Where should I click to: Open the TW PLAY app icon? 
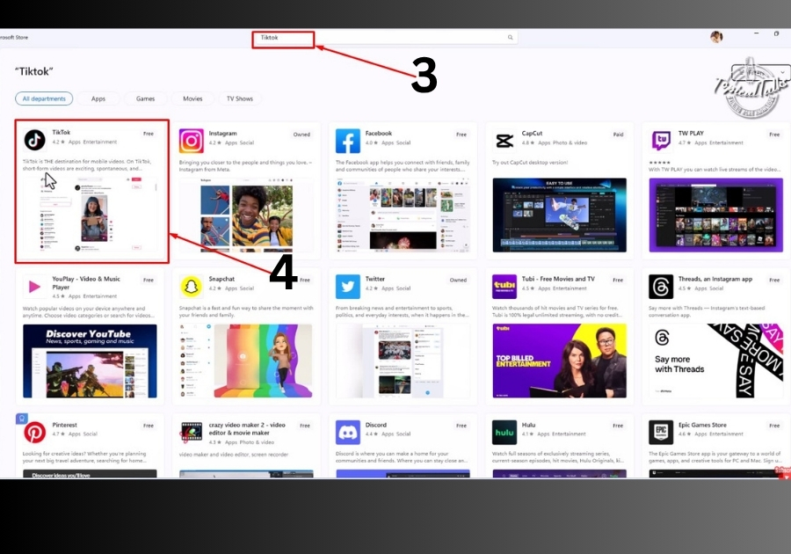coord(661,141)
